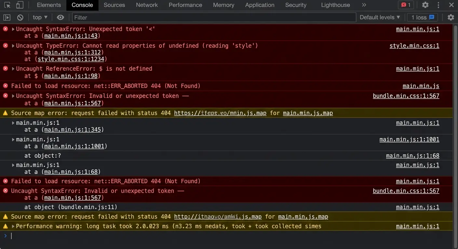Click the console prompt input line

coord(228,236)
